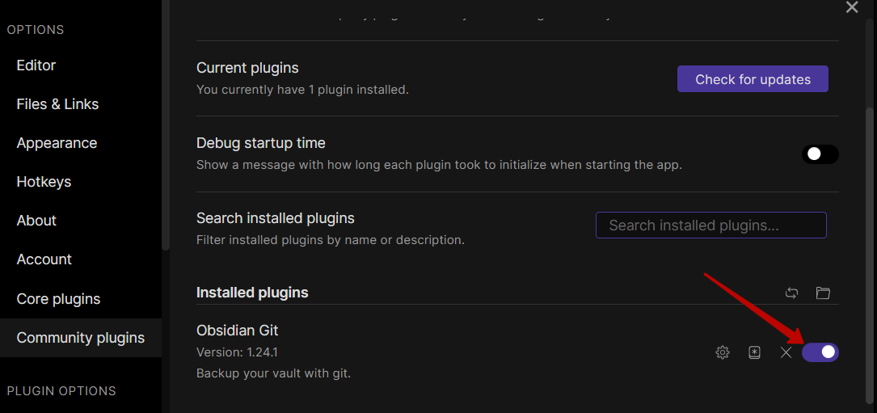Select Community plugins in the sidebar
Screen dimensions: 877x413
pyautogui.click(x=81, y=338)
